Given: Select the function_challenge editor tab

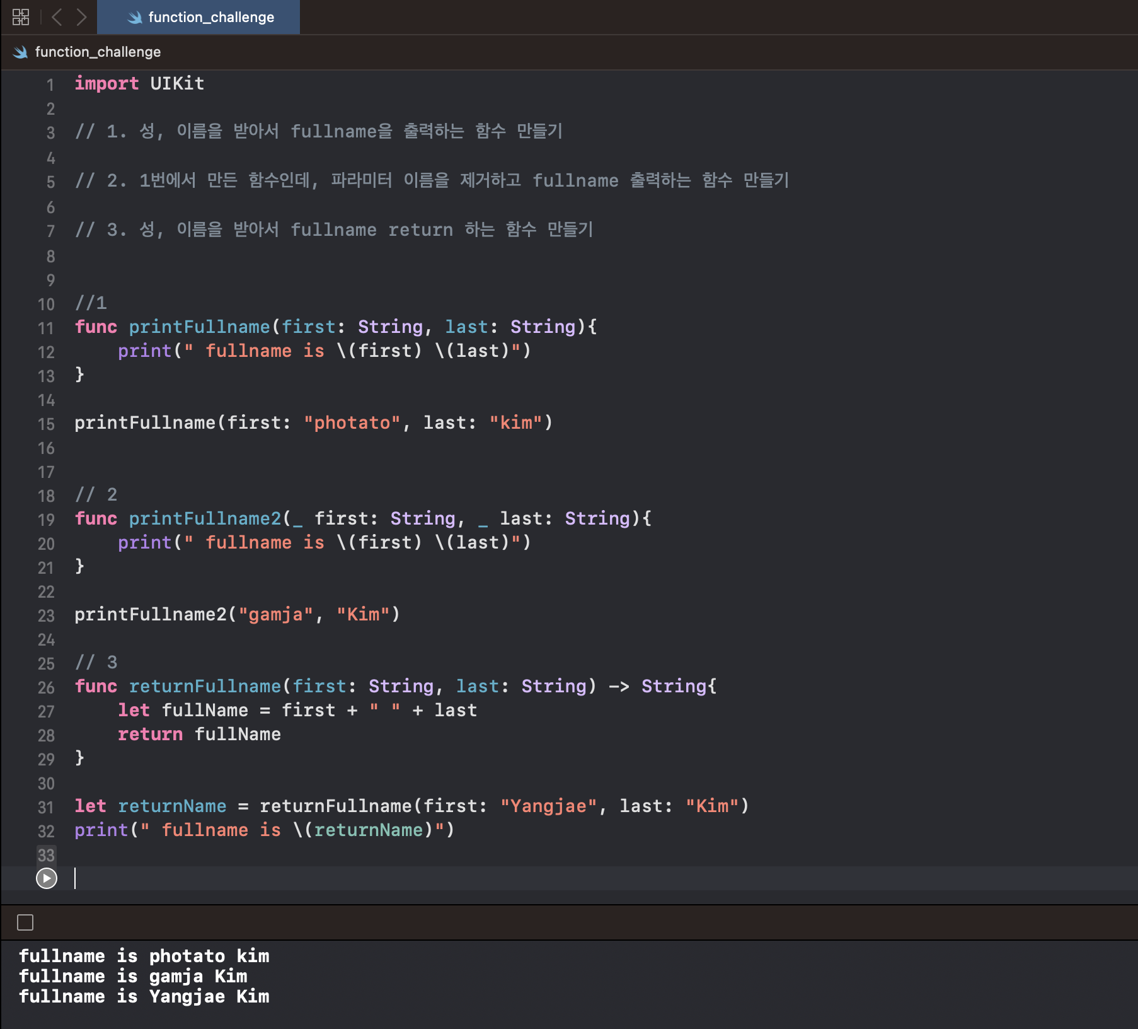Looking at the screenshot, I should coord(198,17).
